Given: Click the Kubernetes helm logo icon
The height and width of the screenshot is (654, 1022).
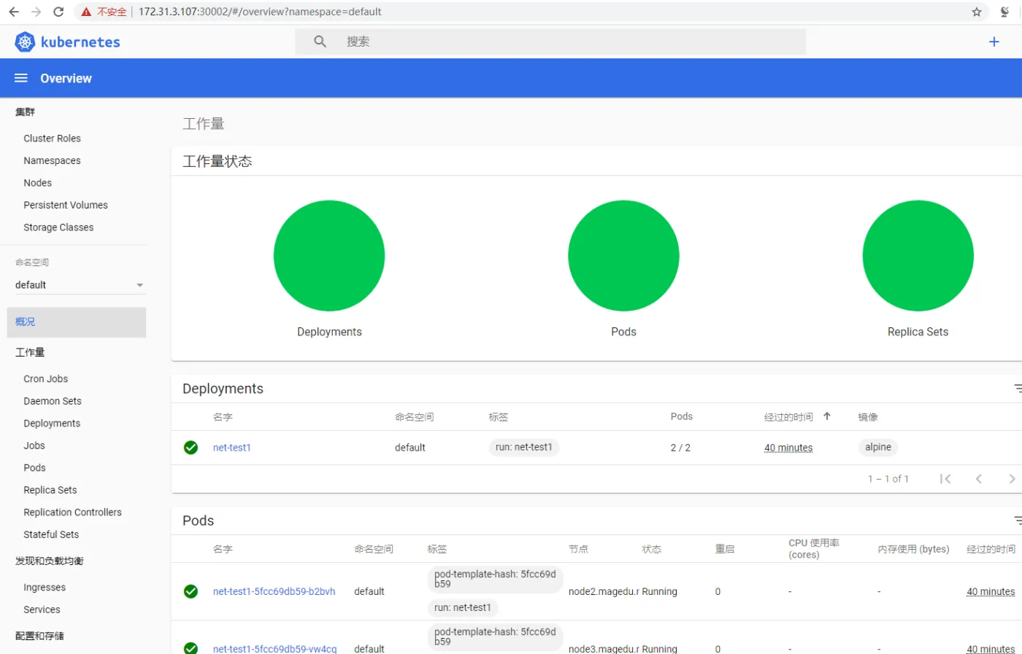Looking at the screenshot, I should (x=25, y=42).
